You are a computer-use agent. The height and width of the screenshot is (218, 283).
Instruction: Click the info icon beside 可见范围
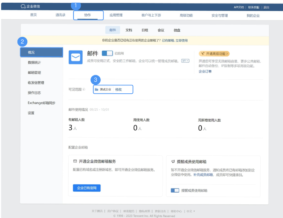(x=84, y=90)
